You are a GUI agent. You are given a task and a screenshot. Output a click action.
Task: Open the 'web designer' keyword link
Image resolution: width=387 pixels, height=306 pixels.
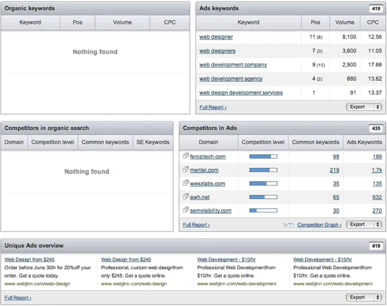click(x=216, y=37)
